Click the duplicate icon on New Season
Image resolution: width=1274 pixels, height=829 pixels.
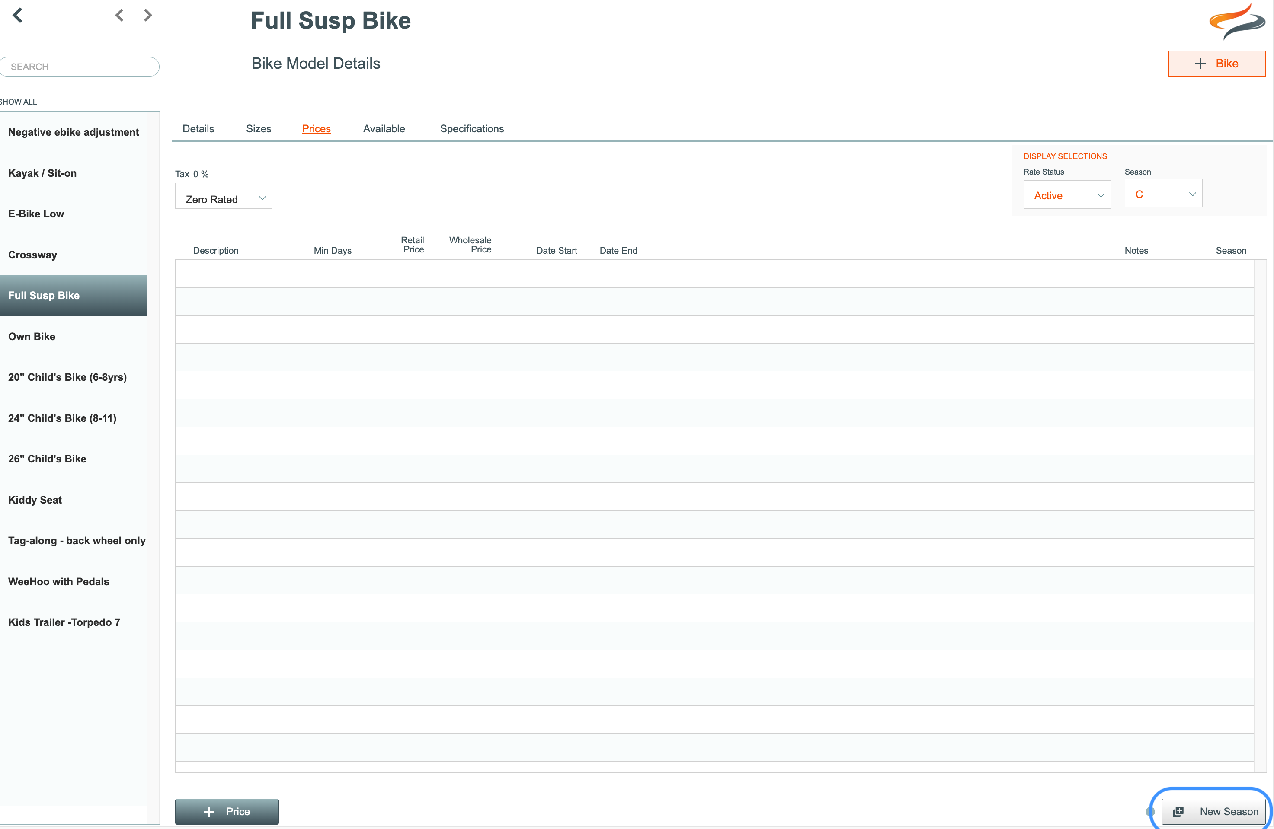coord(1178,811)
